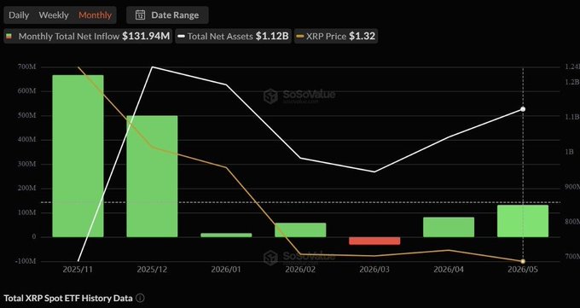Select the 2026/04 inflow bar
This screenshot has width=580, height=308.
point(449,227)
